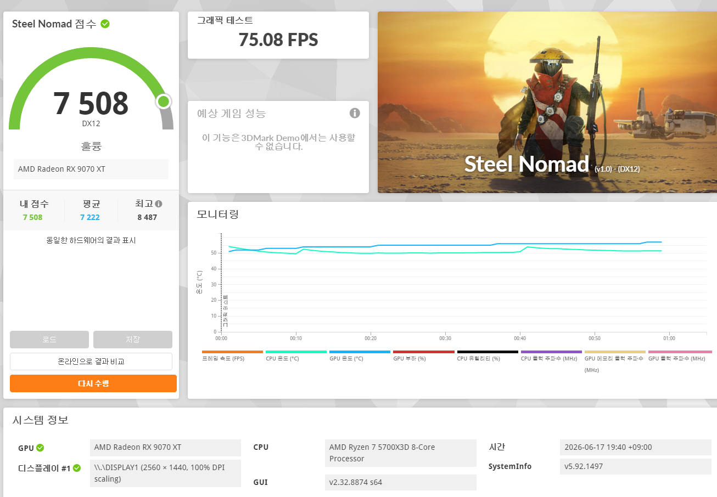
Task: Toggle 프레임 속도 (FPS) legend series
Action: click(232, 355)
